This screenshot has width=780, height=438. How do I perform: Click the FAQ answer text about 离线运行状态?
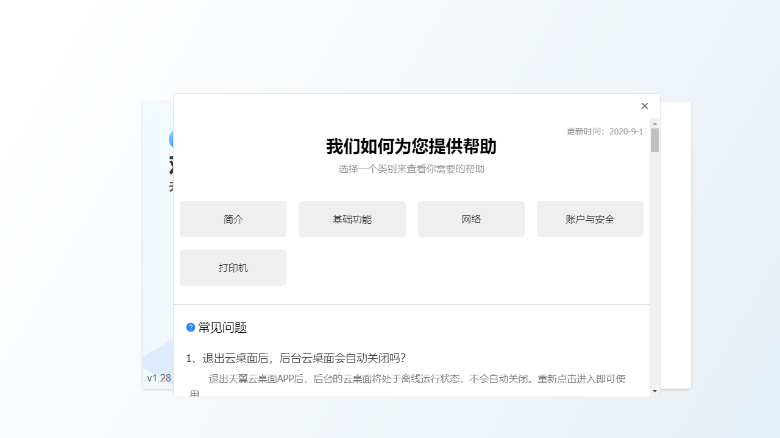(417, 378)
